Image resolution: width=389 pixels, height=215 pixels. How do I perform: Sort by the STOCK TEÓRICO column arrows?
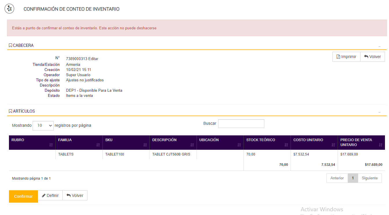[x=286, y=145]
